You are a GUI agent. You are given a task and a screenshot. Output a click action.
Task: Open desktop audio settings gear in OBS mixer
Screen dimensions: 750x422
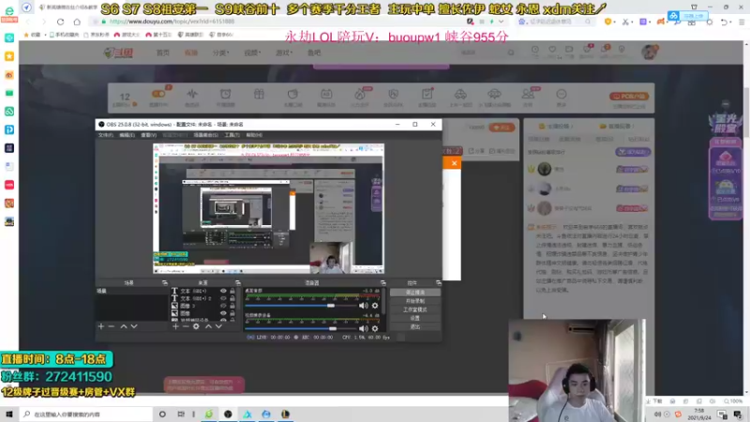coord(375,306)
